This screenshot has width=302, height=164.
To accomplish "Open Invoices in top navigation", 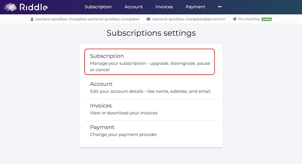I will tap(164, 7).
